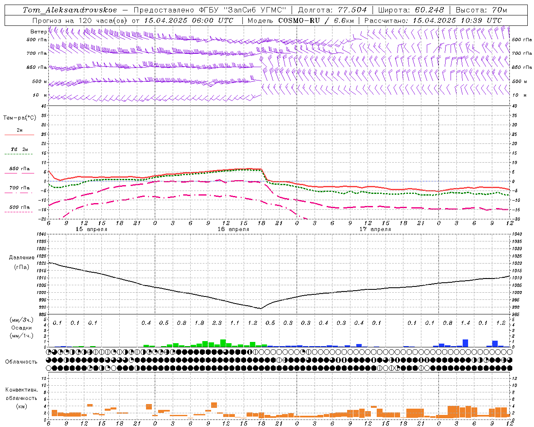Click the Облачность cloudiness label
The image size is (534, 427).
21,362
